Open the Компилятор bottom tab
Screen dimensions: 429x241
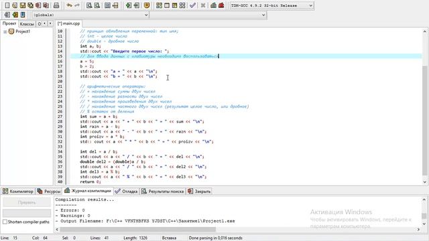point(18,191)
